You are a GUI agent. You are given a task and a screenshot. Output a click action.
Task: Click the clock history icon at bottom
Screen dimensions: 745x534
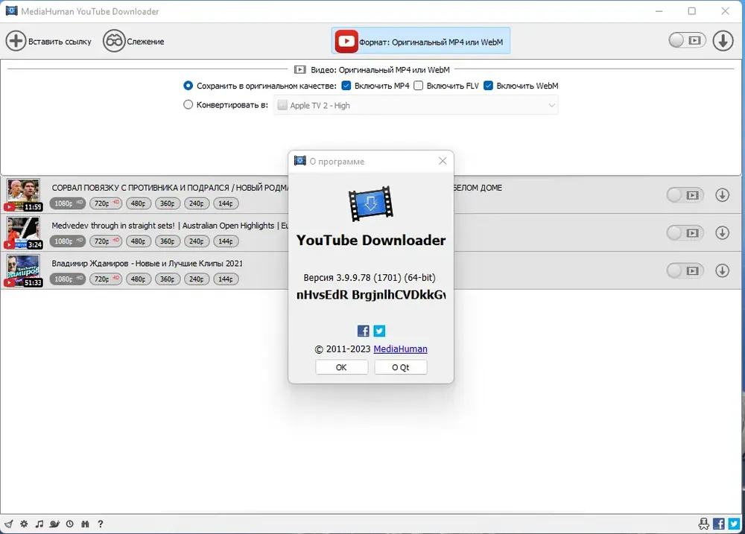point(70,524)
